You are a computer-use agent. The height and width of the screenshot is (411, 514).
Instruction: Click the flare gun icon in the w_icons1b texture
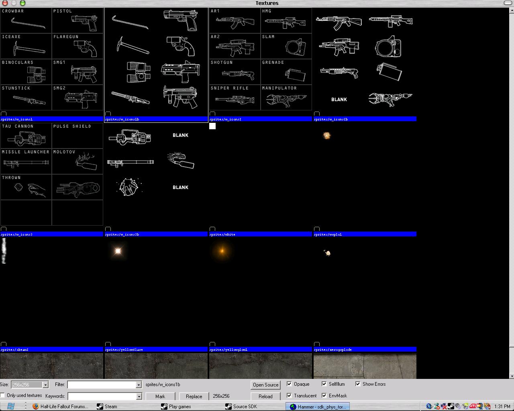[x=181, y=46]
